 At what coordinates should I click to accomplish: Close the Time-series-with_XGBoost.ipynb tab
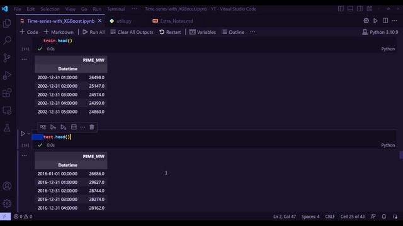[99, 21]
